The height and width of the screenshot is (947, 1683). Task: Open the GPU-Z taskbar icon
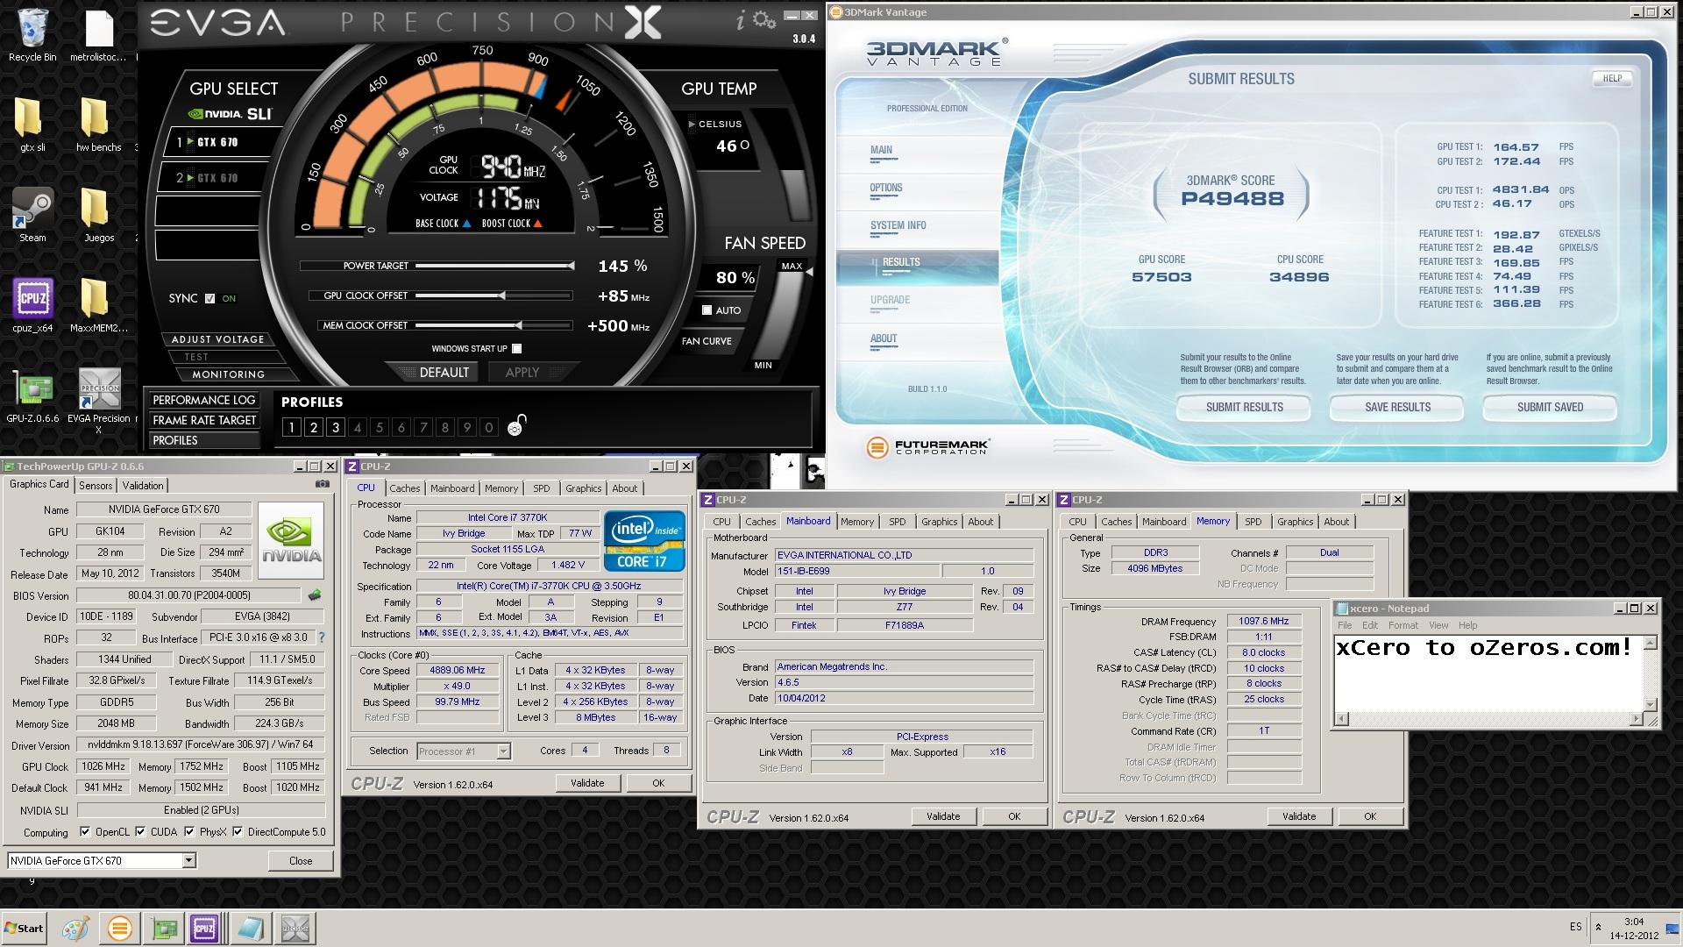click(x=163, y=928)
